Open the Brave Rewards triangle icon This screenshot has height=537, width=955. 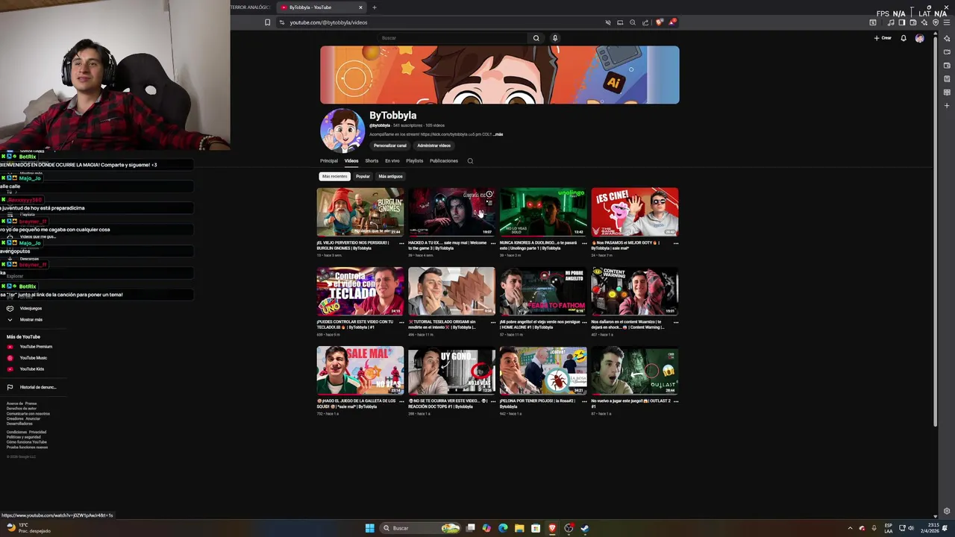[671, 22]
